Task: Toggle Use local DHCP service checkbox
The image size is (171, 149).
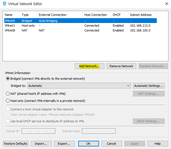Action: (x=8, y=121)
